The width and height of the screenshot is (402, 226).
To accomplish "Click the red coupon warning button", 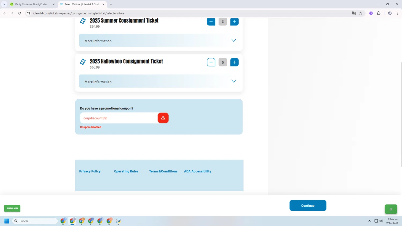I will pos(163,118).
